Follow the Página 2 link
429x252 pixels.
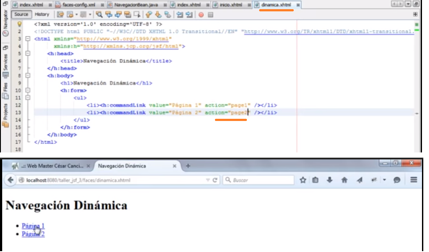tap(33, 234)
